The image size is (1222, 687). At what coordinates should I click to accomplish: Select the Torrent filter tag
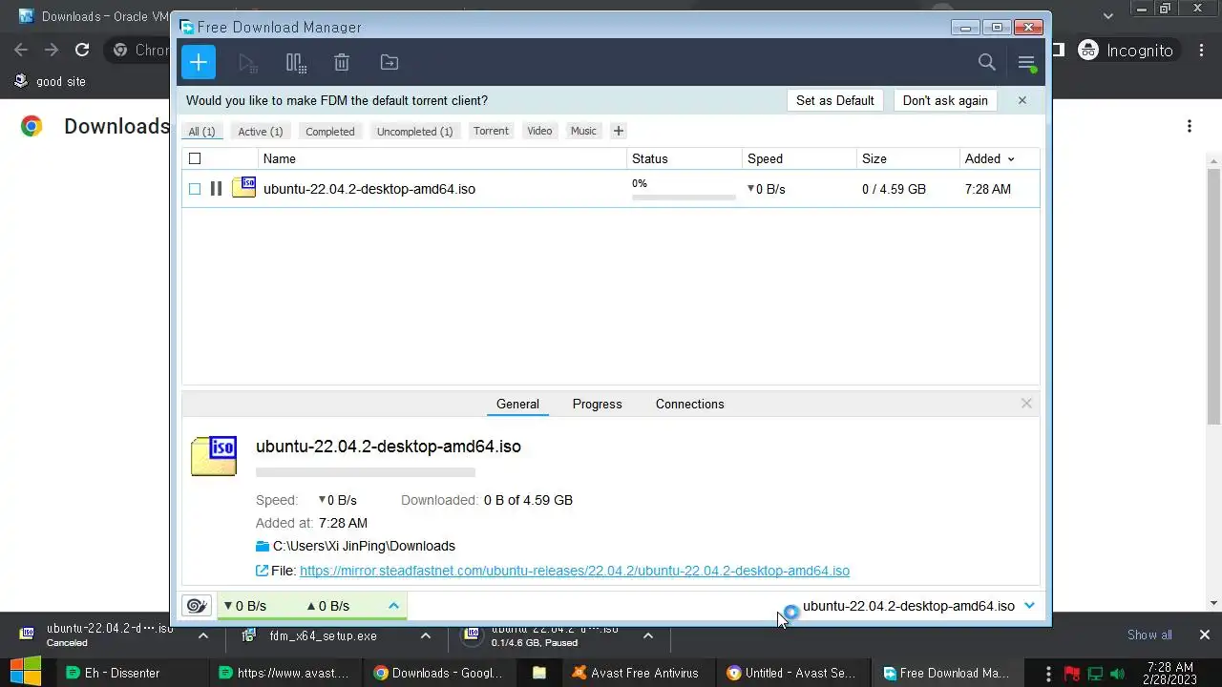(492, 131)
